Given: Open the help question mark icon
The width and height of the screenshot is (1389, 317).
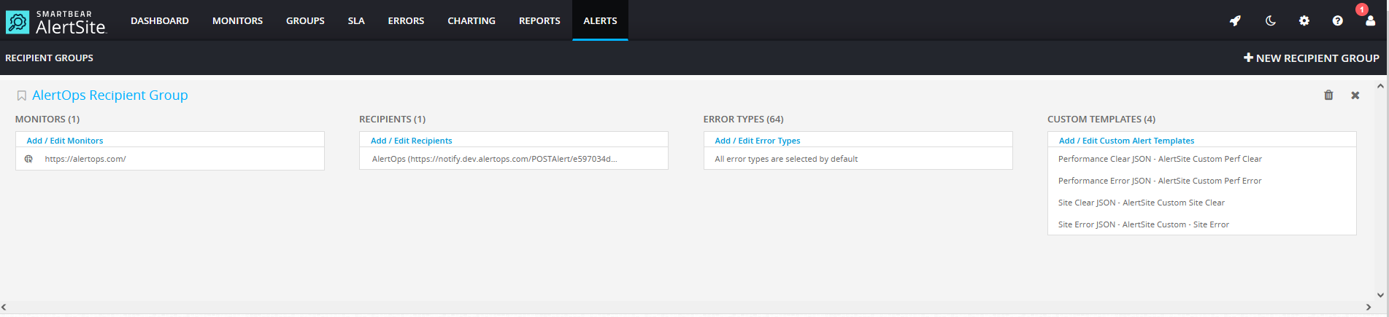Looking at the screenshot, I should point(1337,20).
